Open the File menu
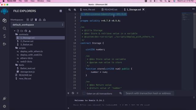The width and height of the screenshot is (196, 110). [x=20, y=1]
